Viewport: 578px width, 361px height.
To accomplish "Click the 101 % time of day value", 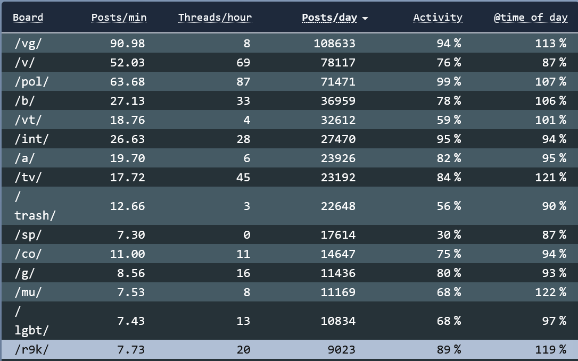I will pos(551,120).
